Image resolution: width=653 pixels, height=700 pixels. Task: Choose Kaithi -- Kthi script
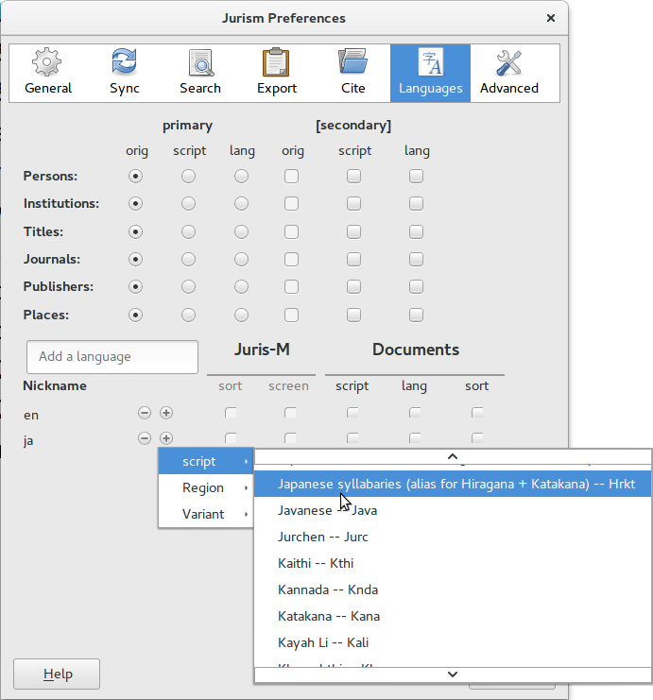pyautogui.click(x=453, y=563)
